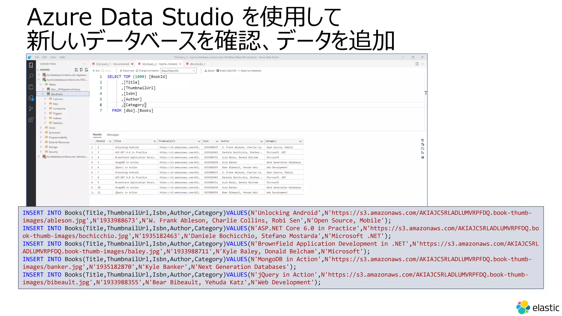Open the Extensions view
Viewport: 562px width, 316px height.
tap(31, 120)
